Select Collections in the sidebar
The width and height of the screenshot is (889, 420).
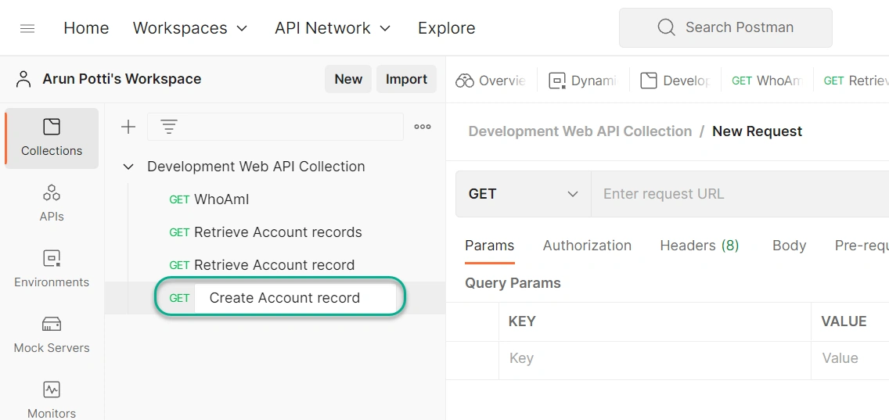[52, 138]
